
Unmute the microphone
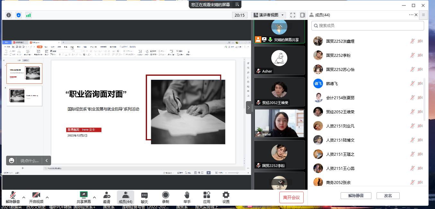point(13,197)
